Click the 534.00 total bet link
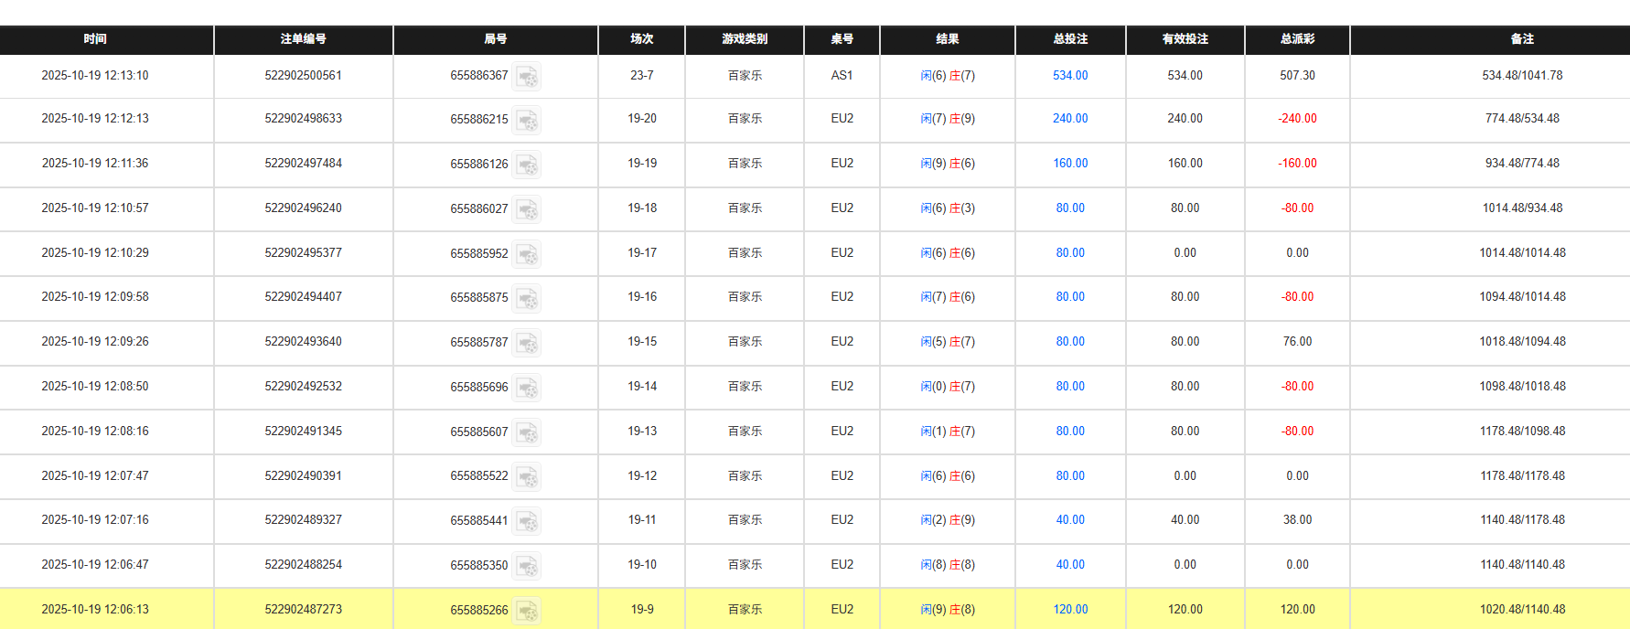Viewport: 1630px width, 629px height. pos(1070,76)
